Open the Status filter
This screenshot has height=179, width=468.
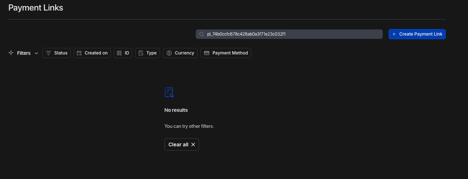pos(56,53)
